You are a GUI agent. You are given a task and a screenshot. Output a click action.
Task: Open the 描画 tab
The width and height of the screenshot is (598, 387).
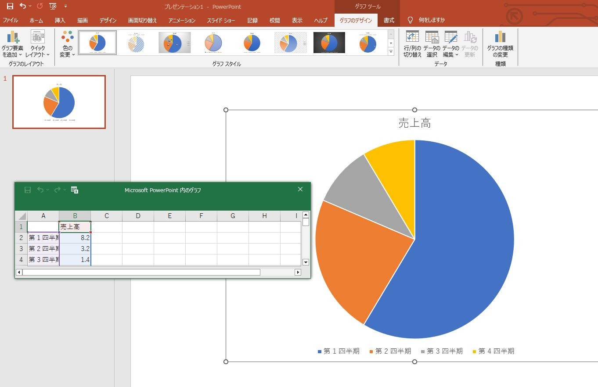click(x=83, y=20)
